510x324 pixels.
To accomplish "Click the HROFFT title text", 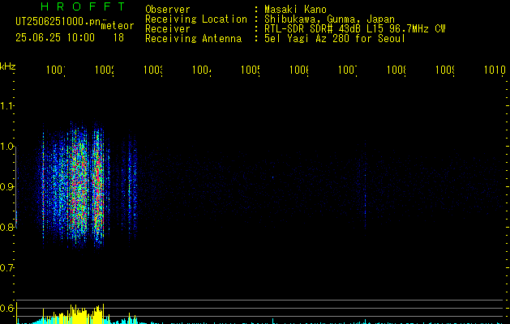I will coord(84,6).
